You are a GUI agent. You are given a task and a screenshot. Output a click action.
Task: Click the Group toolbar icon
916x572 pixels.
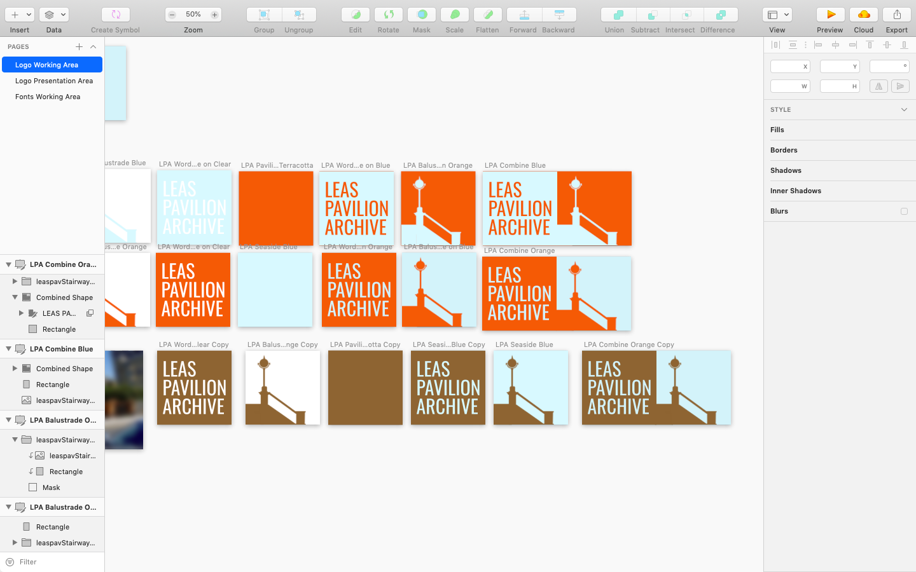(264, 14)
